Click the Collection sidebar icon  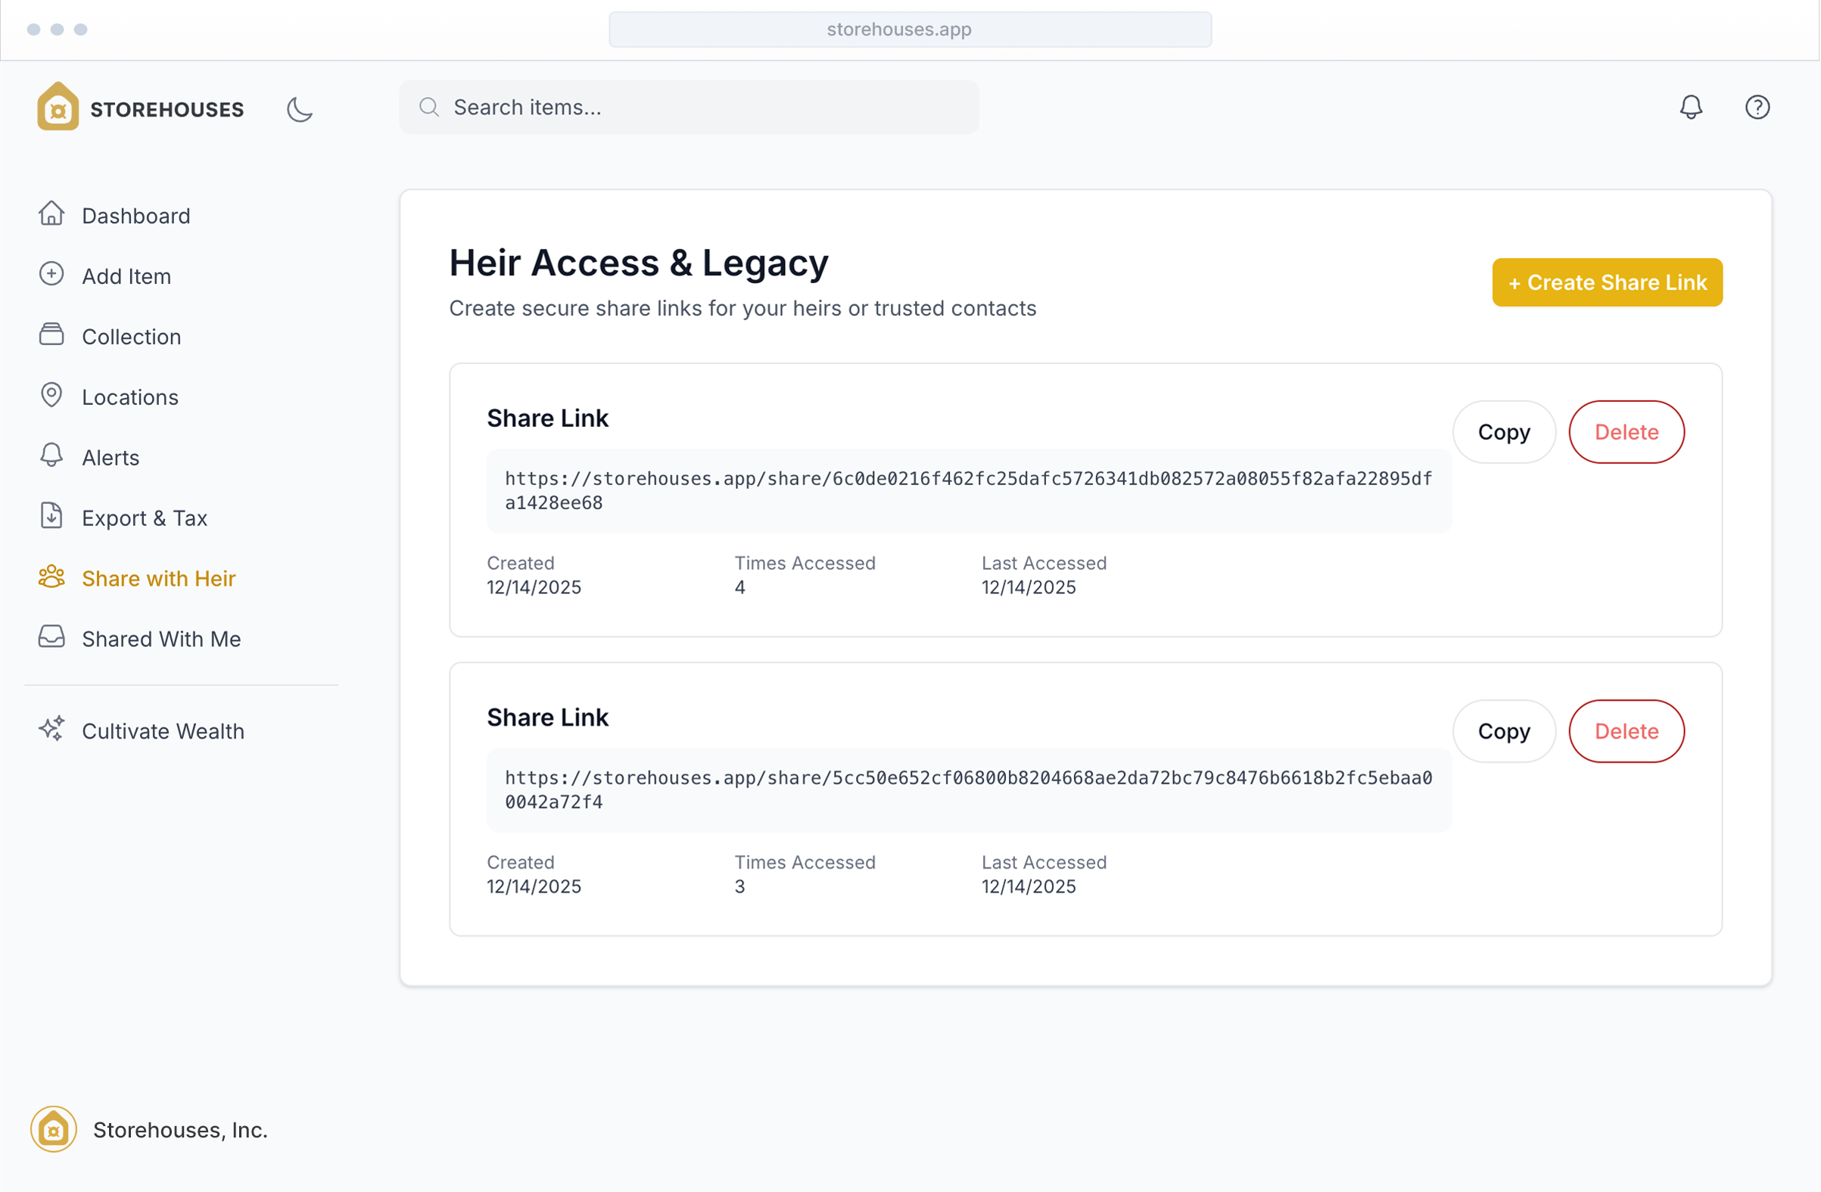coord(51,335)
